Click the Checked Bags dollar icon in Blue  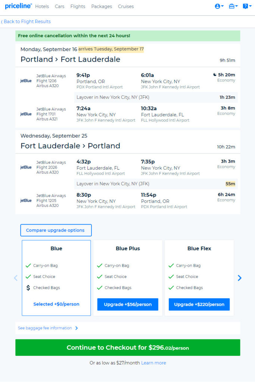(28, 288)
